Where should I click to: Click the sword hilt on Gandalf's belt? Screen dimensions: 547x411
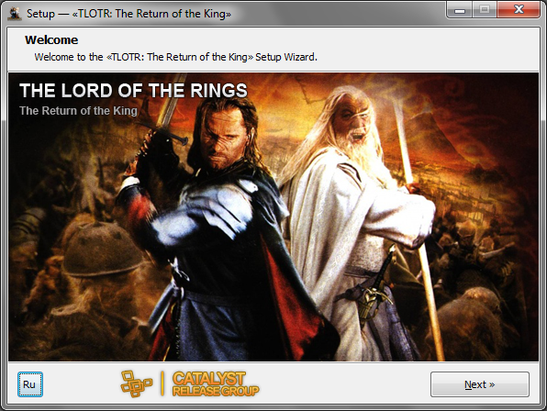tap(375, 293)
